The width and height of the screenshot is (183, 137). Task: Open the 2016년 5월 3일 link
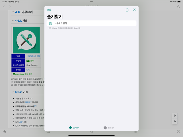[33, 56]
